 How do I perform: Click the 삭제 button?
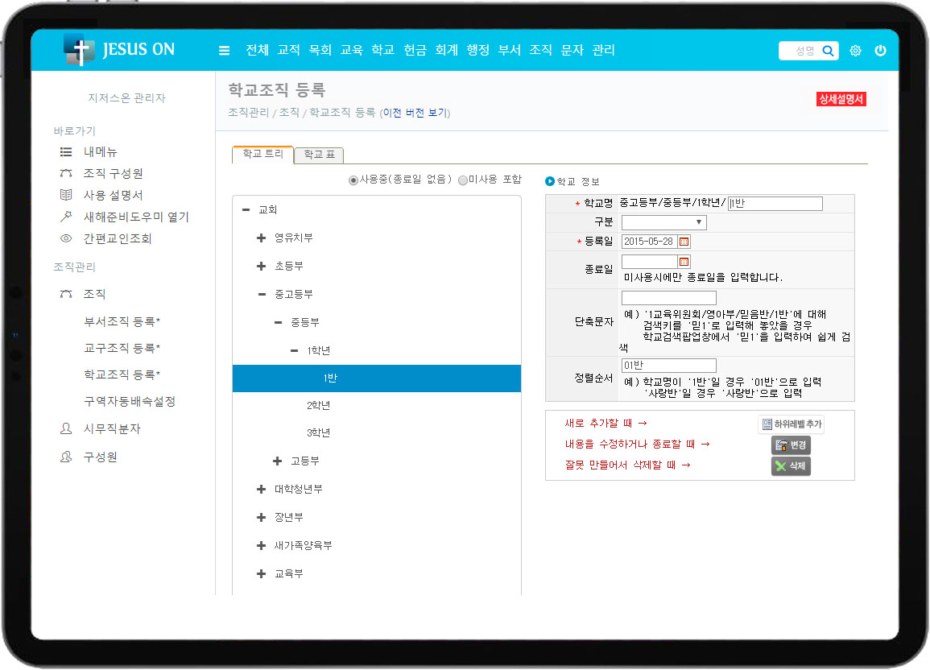pyautogui.click(x=790, y=466)
